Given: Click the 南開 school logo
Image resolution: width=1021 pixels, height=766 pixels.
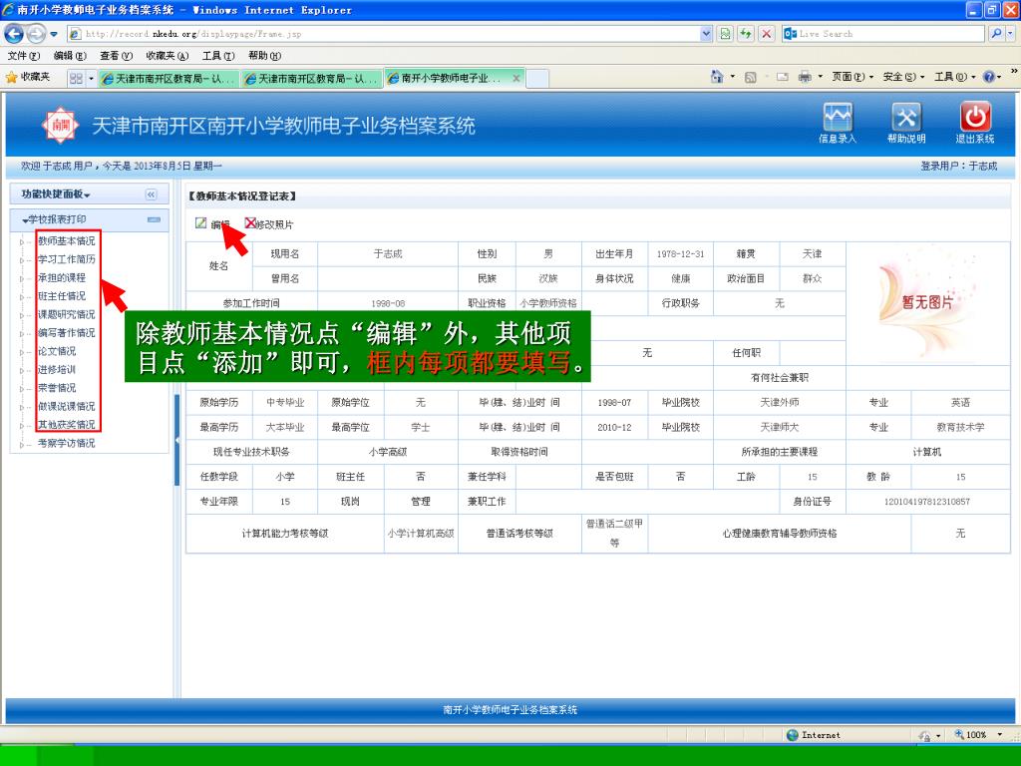Looking at the screenshot, I should tap(60, 125).
